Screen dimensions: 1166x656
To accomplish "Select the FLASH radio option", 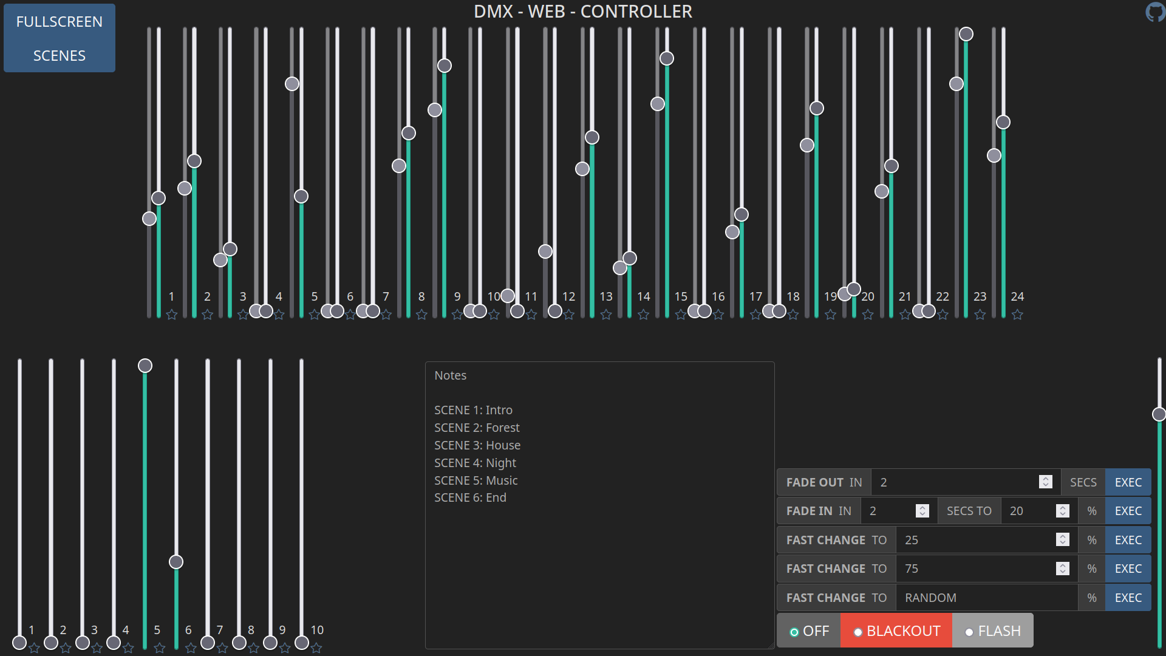I will (x=969, y=632).
